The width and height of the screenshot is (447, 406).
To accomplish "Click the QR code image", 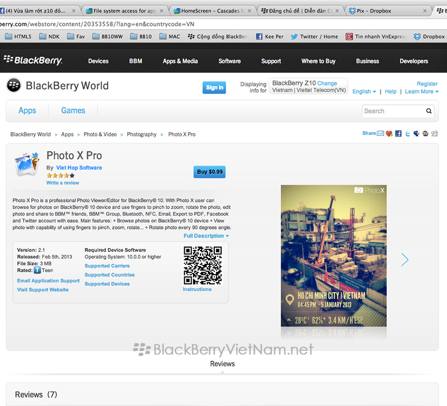I will [x=203, y=265].
